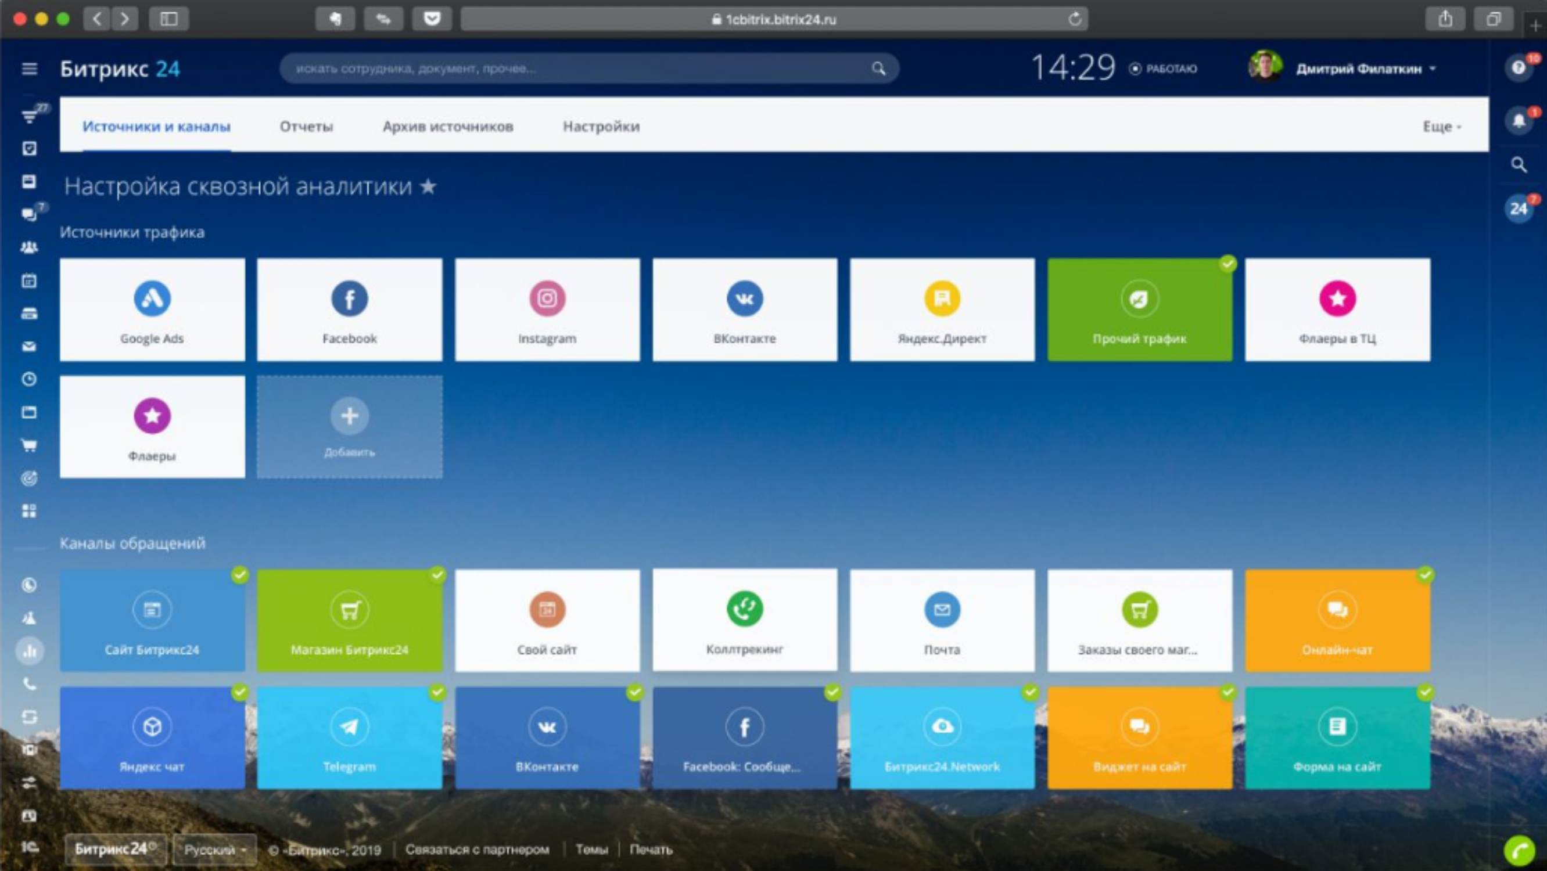The height and width of the screenshot is (871, 1547).
Task: Toggle the favorite star next to page title
Action: click(428, 186)
